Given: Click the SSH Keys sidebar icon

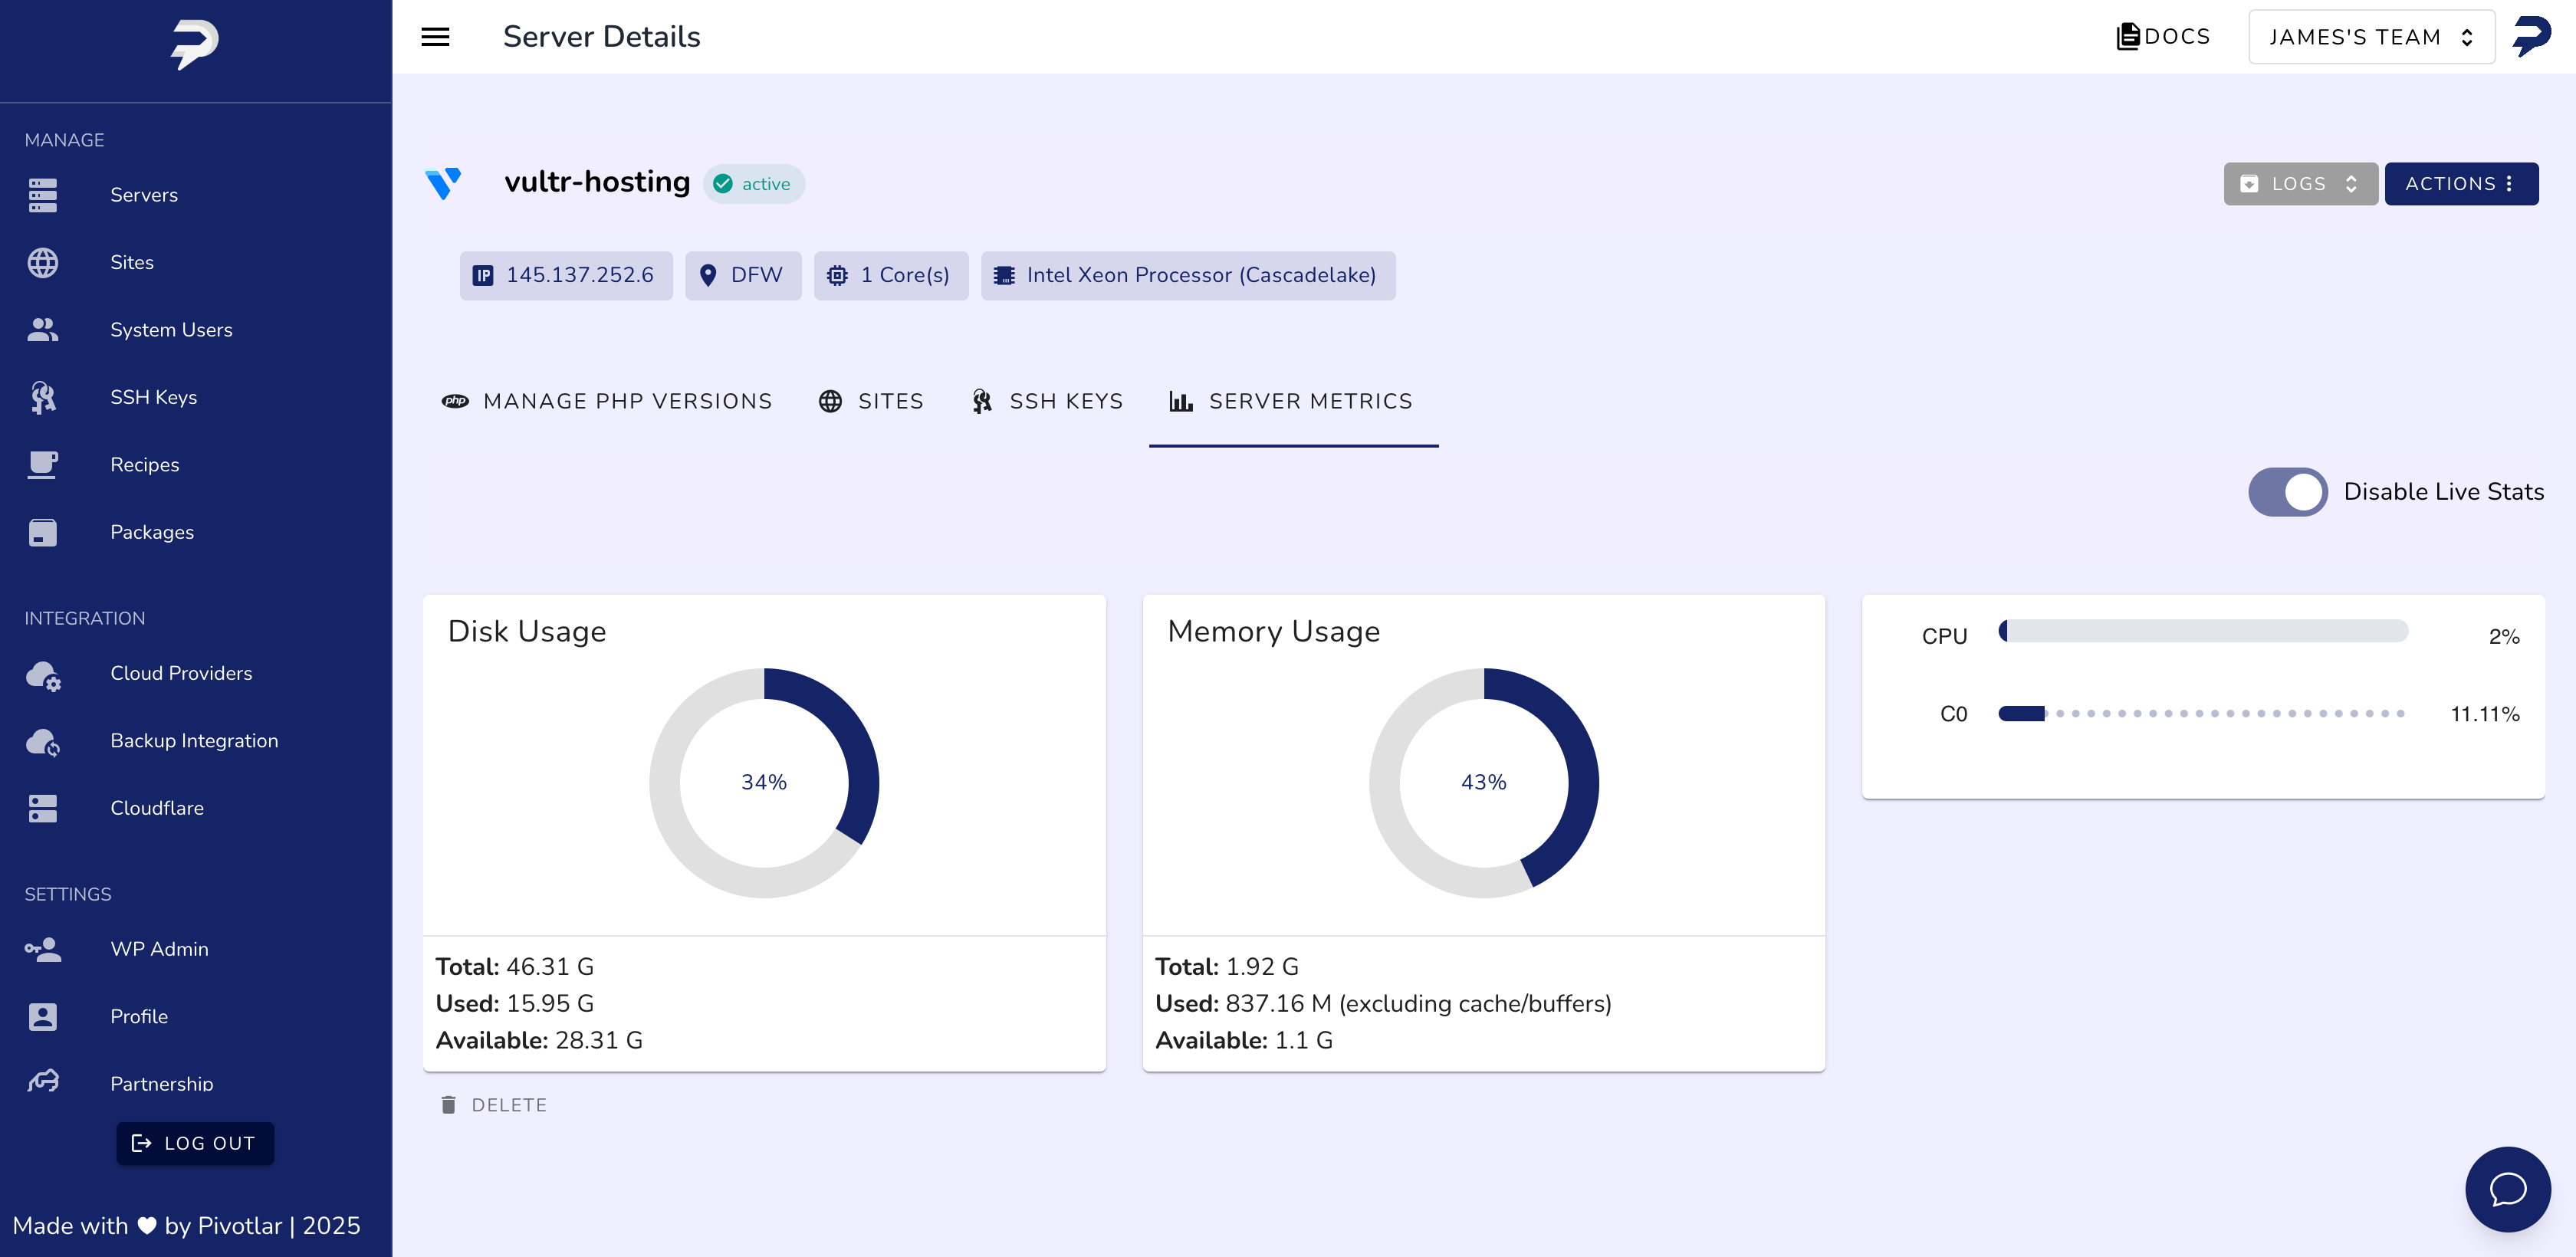Looking at the screenshot, I should point(43,397).
